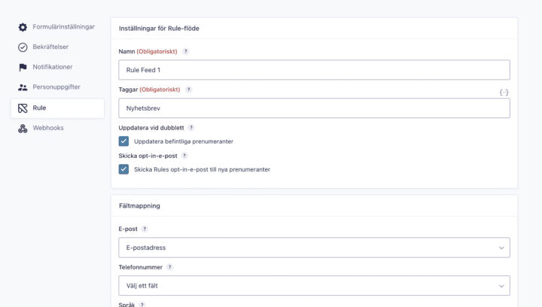
Task: Go to Webhooks settings section
Action: pyautogui.click(x=48, y=129)
